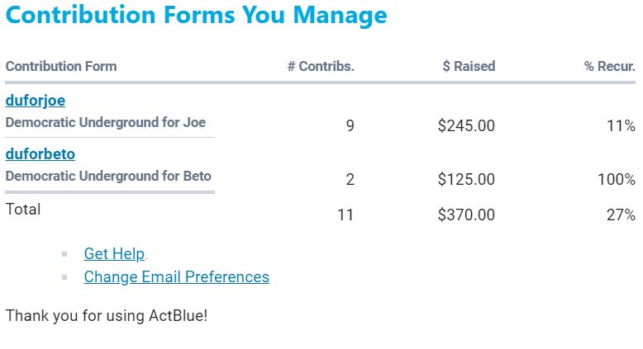
Task: Open the duforjoe contribution form link
Action: [36, 101]
